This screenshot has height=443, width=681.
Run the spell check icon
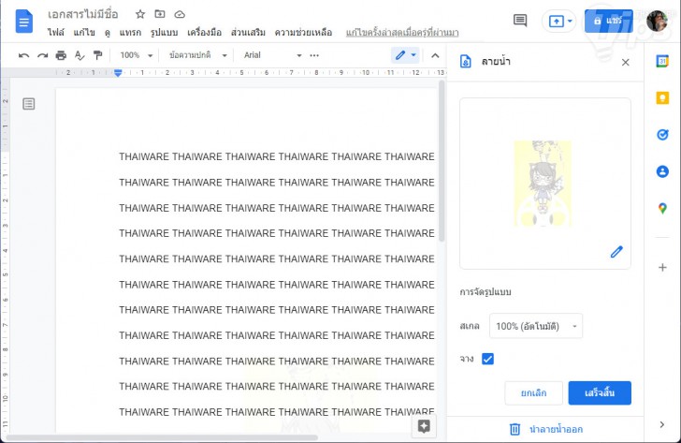[x=80, y=55]
